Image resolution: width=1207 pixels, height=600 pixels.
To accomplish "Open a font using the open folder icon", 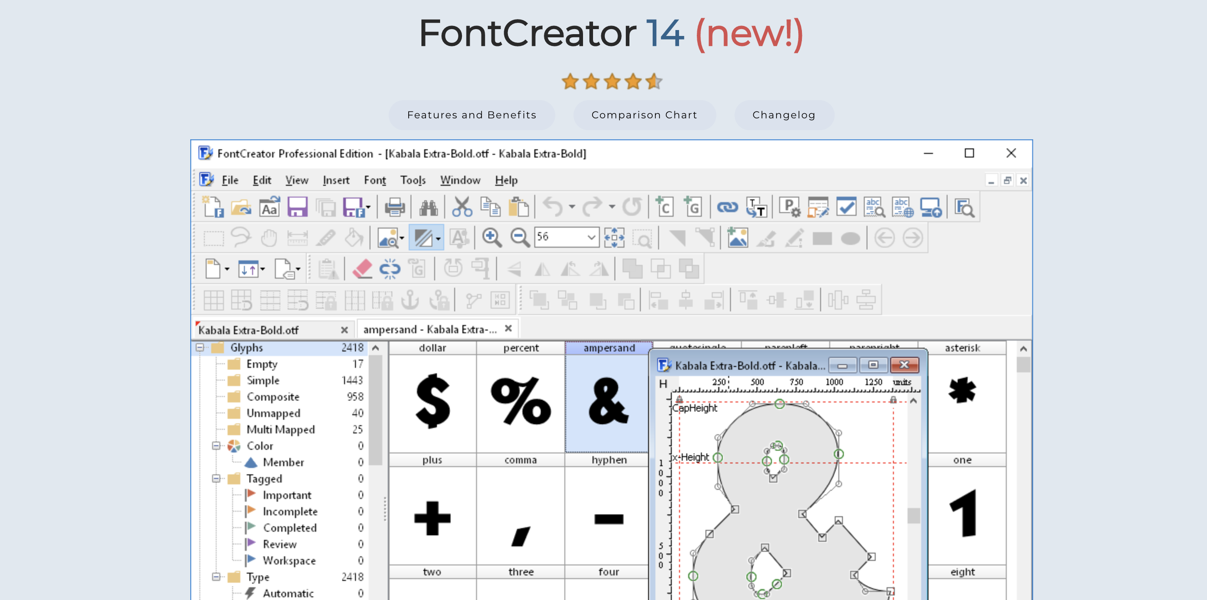I will 240,206.
